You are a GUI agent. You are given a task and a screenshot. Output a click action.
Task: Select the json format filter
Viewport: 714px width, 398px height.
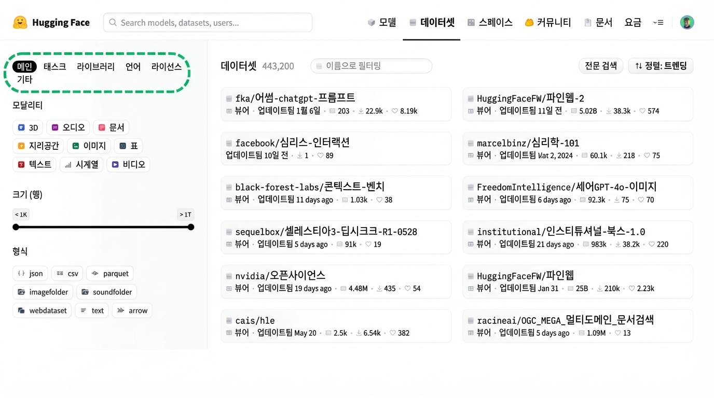30,274
